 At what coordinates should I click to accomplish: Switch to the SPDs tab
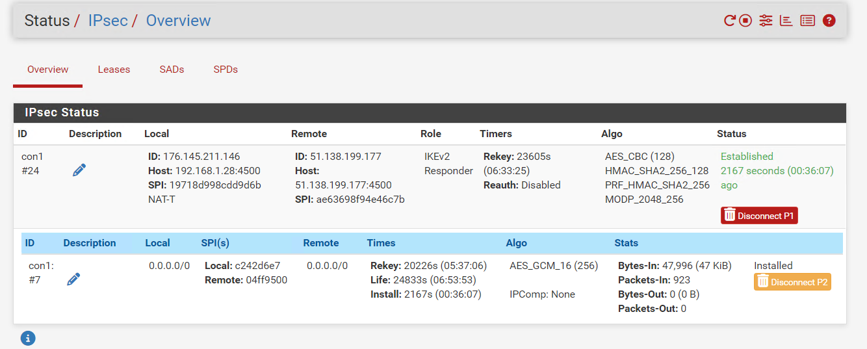(226, 70)
